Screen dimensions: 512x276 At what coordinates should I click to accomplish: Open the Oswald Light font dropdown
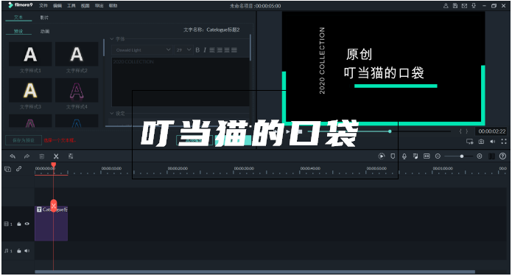click(142, 50)
